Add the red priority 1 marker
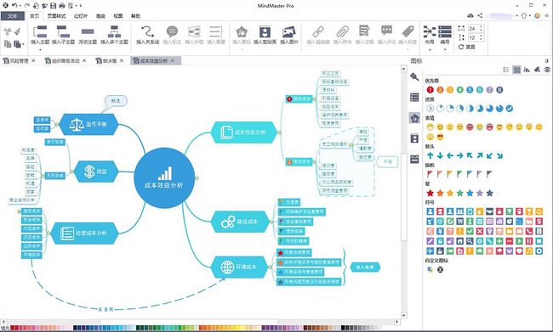553x332 pixels. coord(430,90)
